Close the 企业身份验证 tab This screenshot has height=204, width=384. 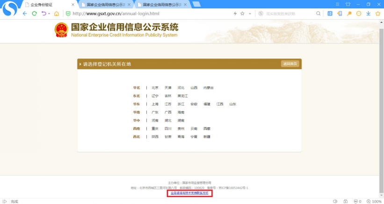(72, 4)
